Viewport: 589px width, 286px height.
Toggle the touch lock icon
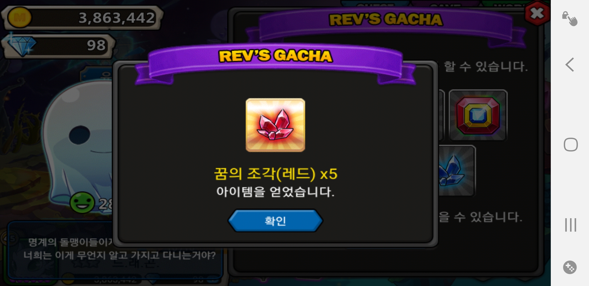click(570, 19)
